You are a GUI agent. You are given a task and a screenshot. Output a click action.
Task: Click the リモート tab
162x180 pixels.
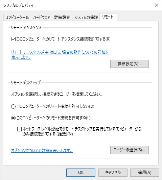(x=108, y=17)
